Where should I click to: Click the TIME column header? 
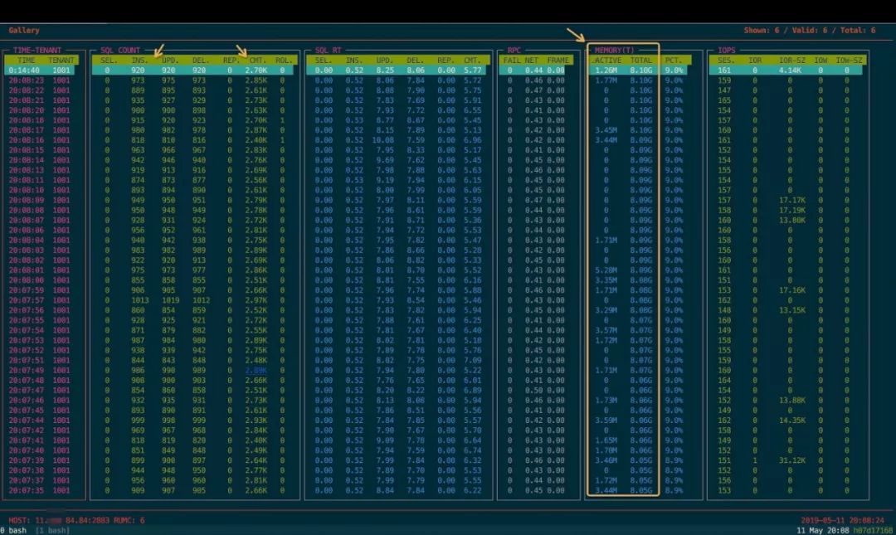pyautogui.click(x=27, y=60)
